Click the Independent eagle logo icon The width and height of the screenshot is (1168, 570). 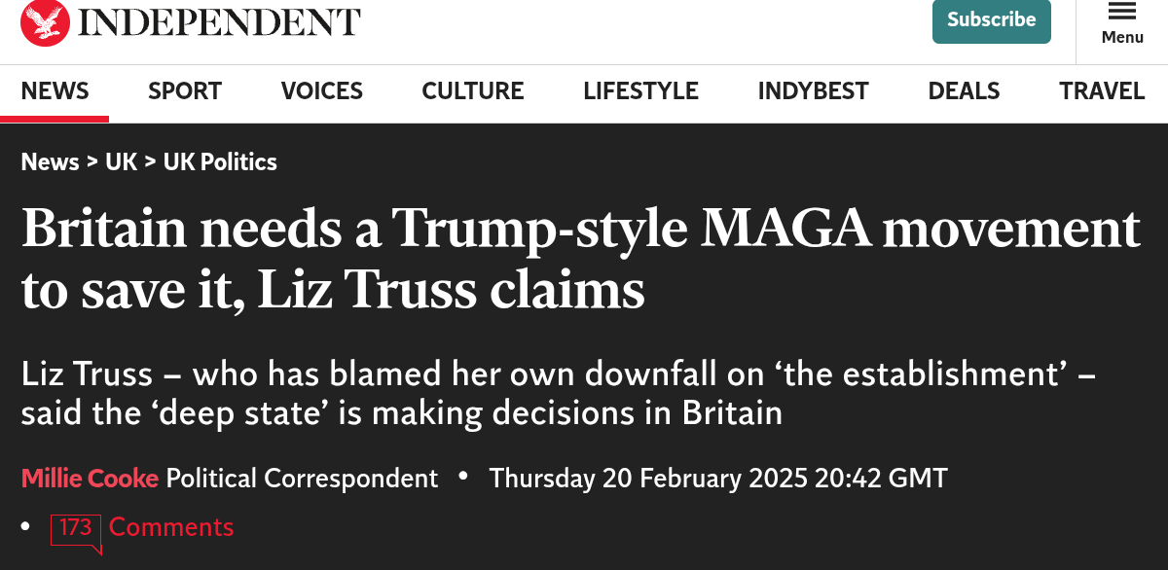[45, 22]
